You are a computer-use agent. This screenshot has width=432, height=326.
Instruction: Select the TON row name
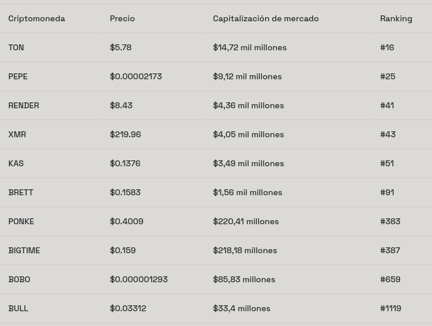(x=16, y=47)
